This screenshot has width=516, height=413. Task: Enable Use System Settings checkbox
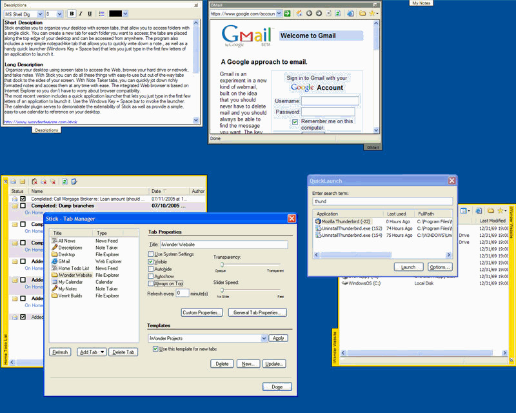(x=151, y=254)
